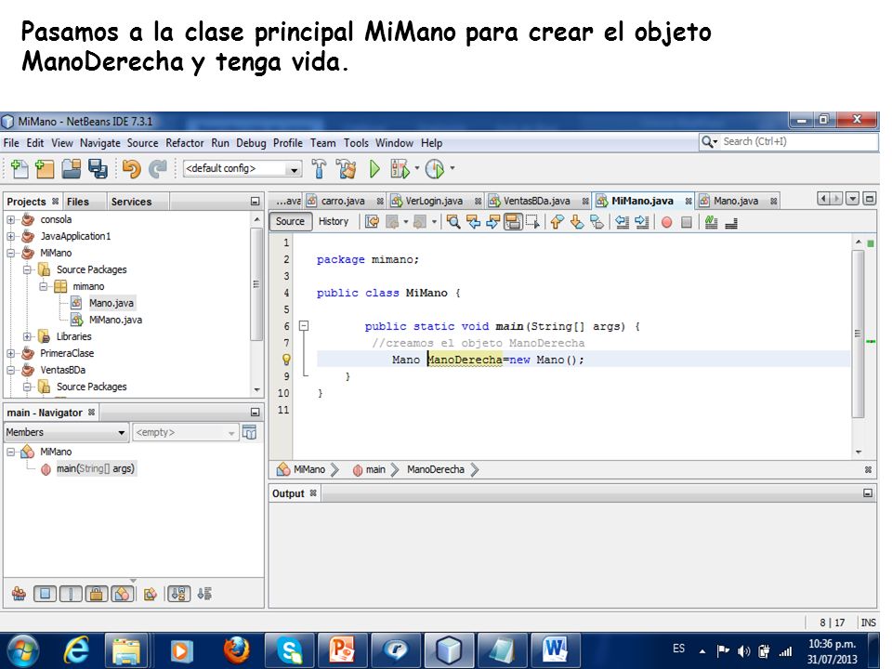This screenshot has width=892, height=669.
Task: Open the Members dropdown in Navigator
Action: coord(65,432)
